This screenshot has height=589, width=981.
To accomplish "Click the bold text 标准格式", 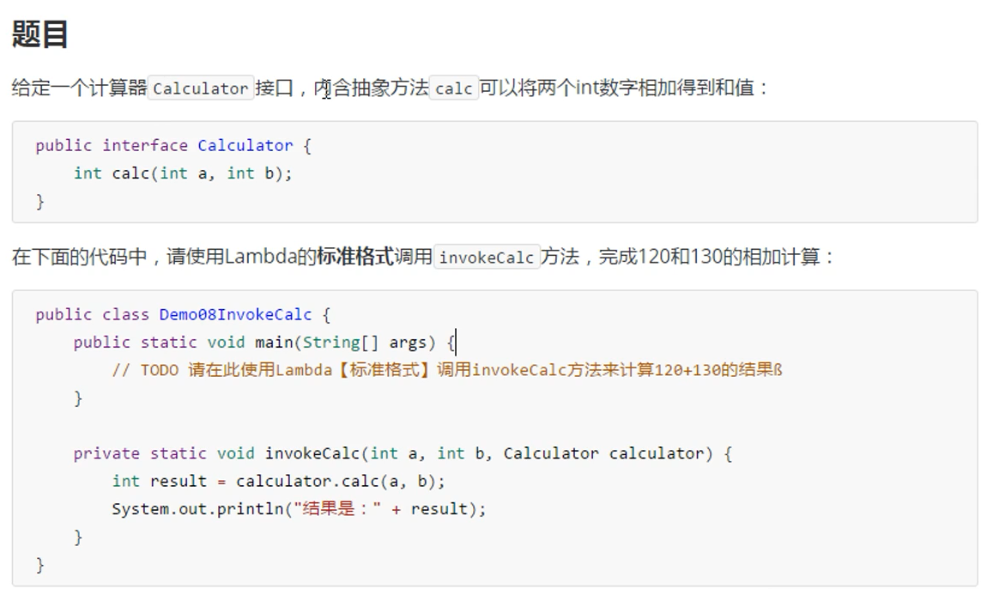I will click(x=354, y=257).
